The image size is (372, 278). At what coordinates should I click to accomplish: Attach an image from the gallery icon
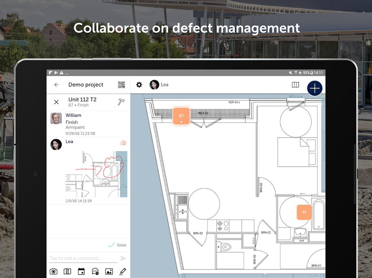coord(109,272)
